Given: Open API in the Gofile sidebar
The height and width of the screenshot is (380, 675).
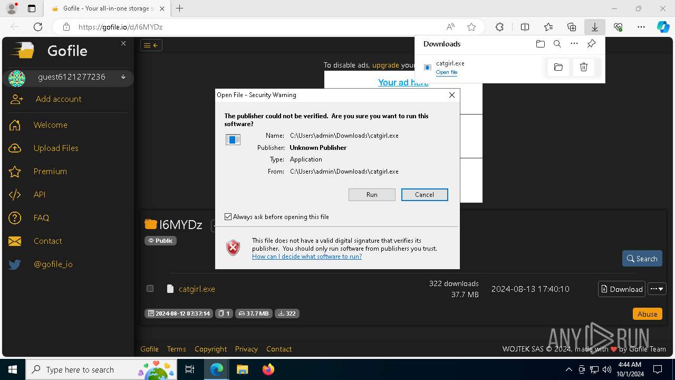Looking at the screenshot, I should (40, 195).
